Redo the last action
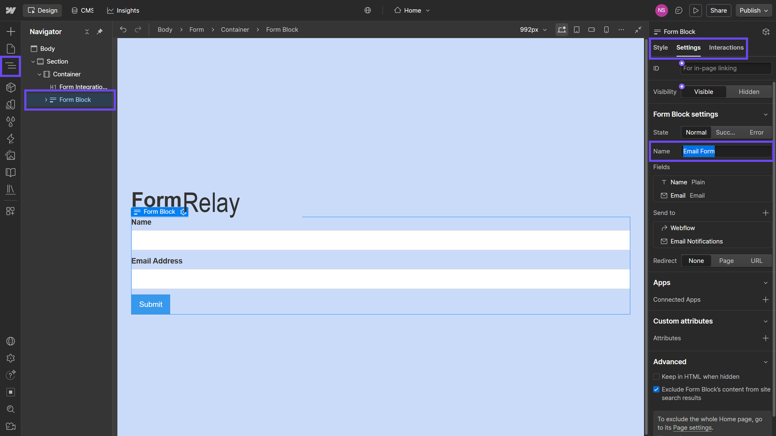Screen dimensions: 776x436 (138, 30)
